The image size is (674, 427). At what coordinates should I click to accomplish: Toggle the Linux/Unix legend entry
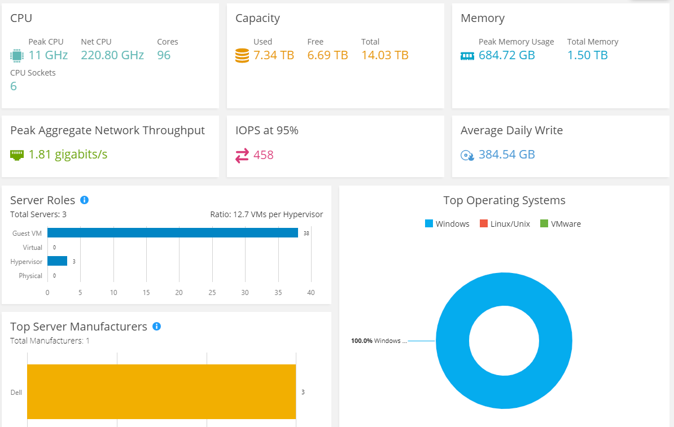(505, 223)
